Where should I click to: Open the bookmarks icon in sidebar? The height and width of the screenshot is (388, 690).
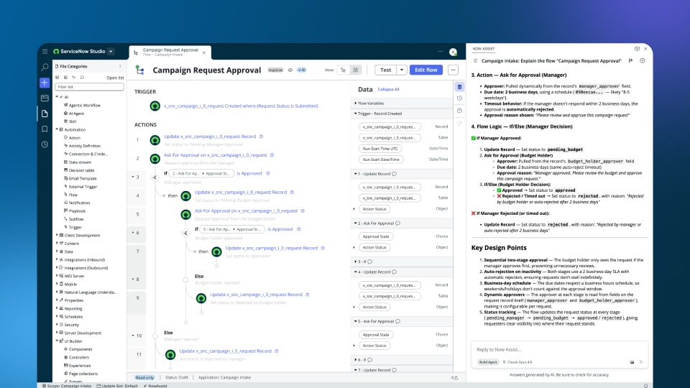point(45,129)
